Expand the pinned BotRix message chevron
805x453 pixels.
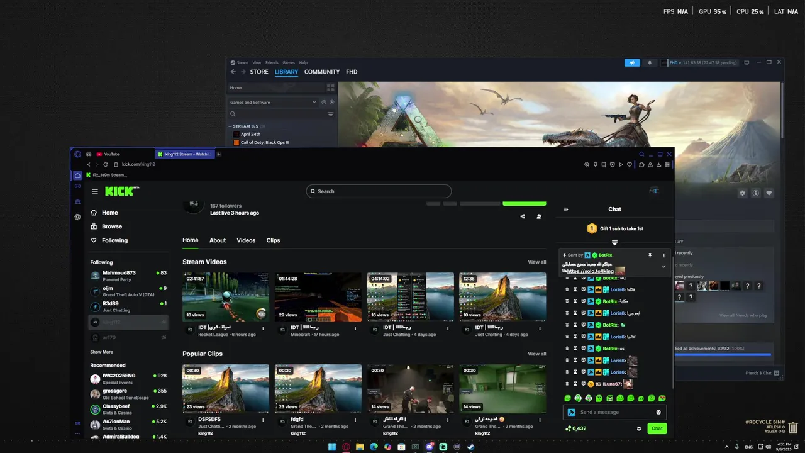coord(663,267)
